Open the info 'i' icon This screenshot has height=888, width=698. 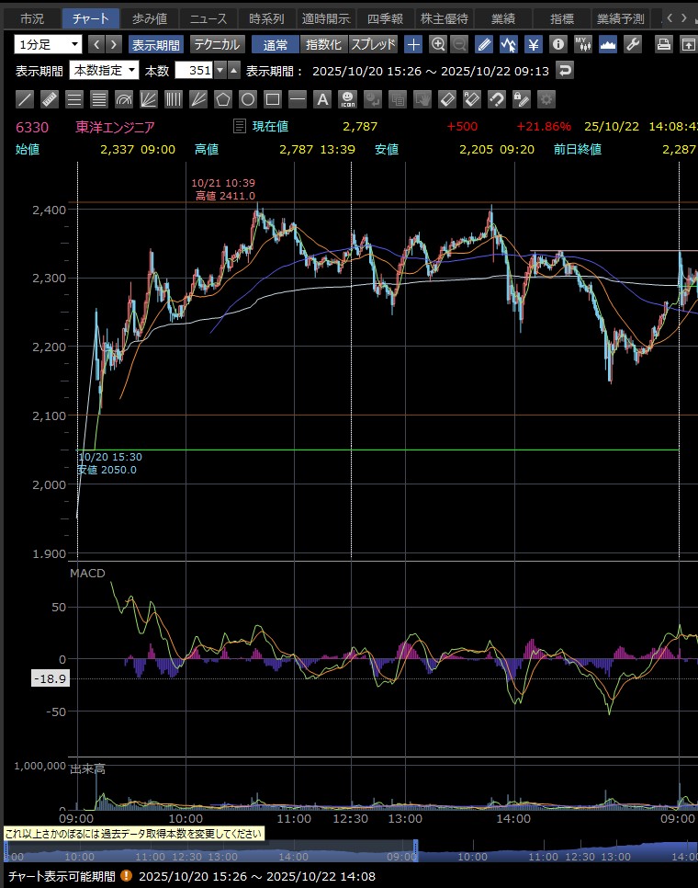click(557, 44)
